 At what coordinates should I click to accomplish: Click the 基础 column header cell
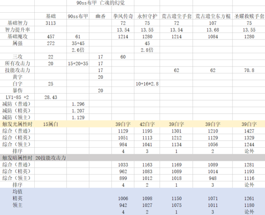point(51,16)
